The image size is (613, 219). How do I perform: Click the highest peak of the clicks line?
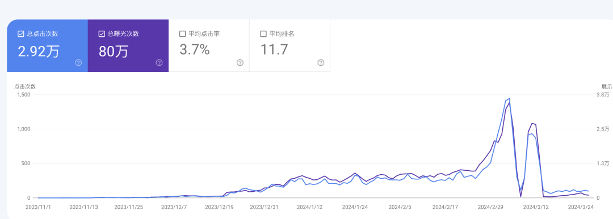(509, 99)
